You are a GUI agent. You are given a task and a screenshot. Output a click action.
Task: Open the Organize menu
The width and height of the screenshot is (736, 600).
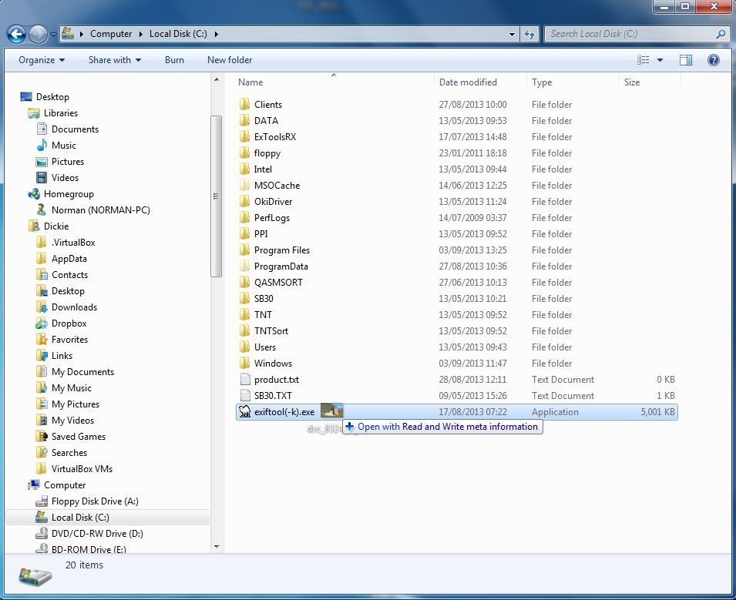(x=42, y=60)
